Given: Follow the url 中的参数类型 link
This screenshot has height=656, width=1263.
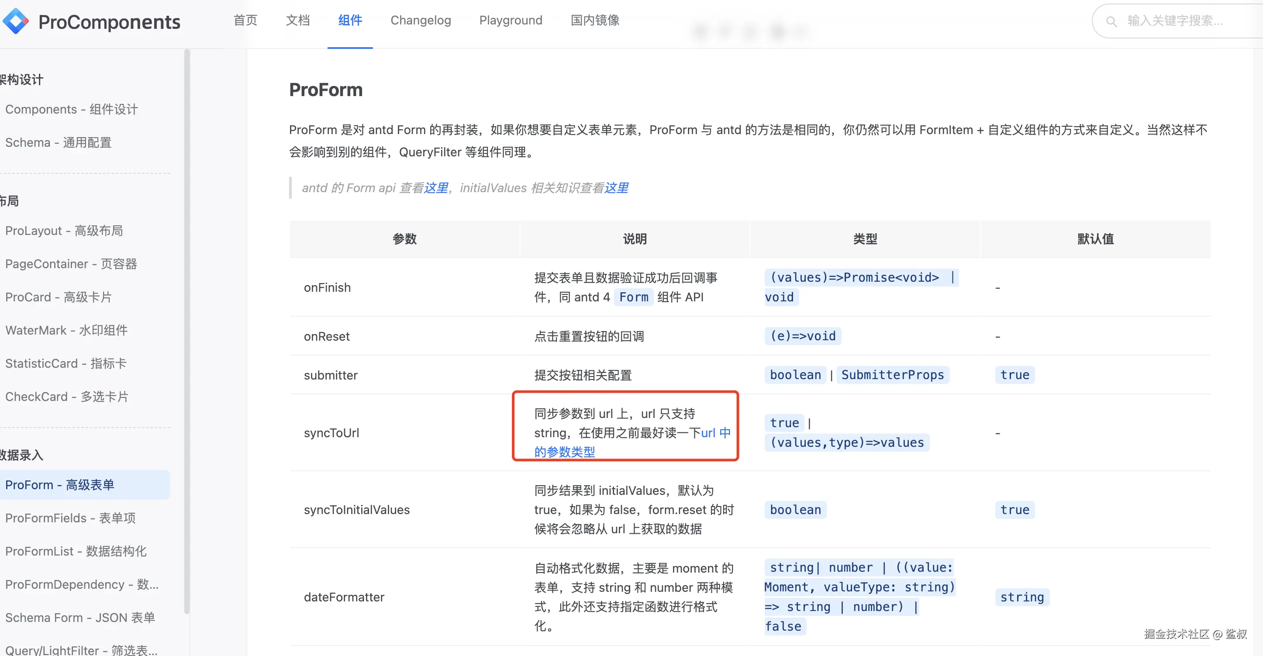Looking at the screenshot, I should coord(564,452).
